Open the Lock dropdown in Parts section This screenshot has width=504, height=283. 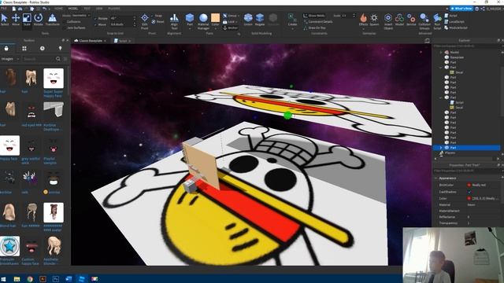(229, 21)
